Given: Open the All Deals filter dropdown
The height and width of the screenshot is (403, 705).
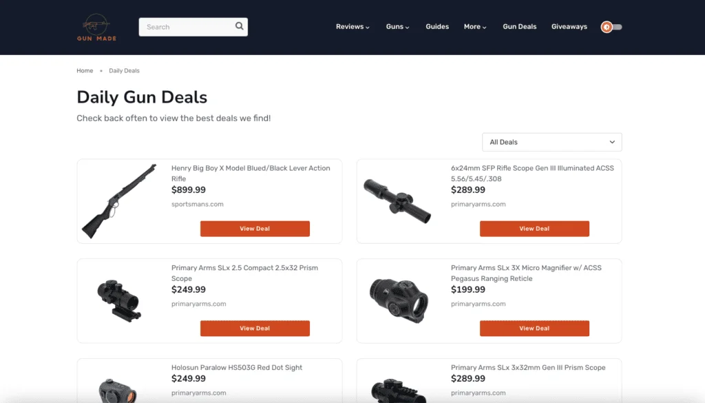Looking at the screenshot, I should tap(551, 142).
